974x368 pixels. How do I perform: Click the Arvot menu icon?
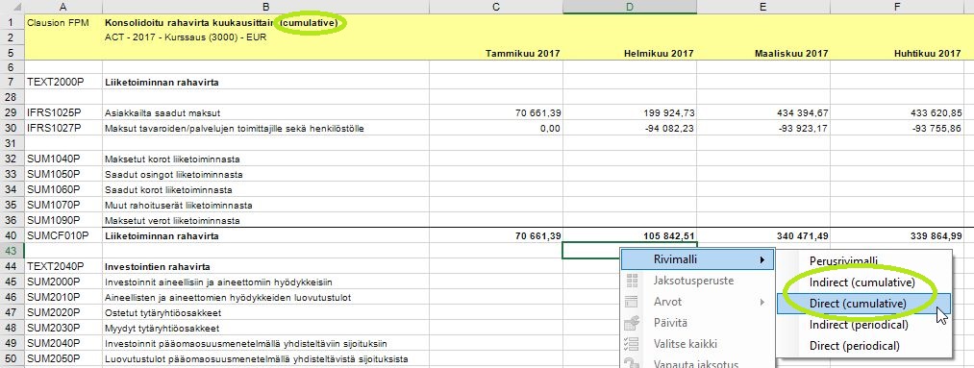coord(632,303)
